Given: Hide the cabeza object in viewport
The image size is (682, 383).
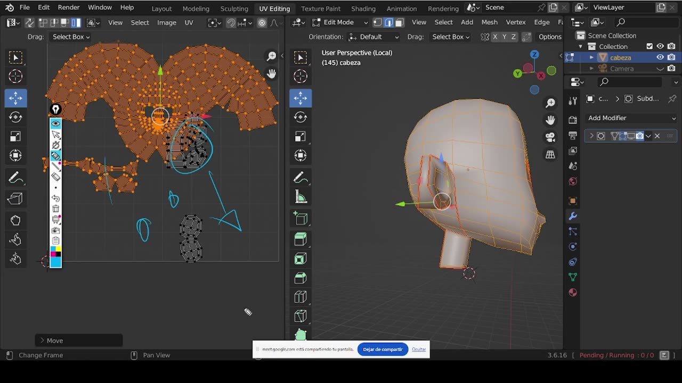Looking at the screenshot, I should tap(660, 57).
